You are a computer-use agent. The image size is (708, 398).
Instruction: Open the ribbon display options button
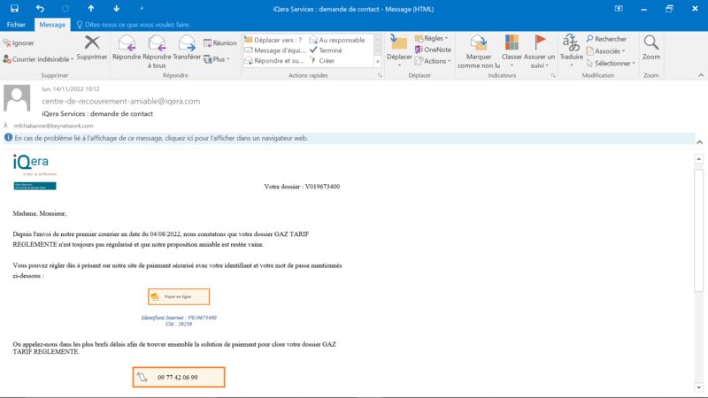619,9
